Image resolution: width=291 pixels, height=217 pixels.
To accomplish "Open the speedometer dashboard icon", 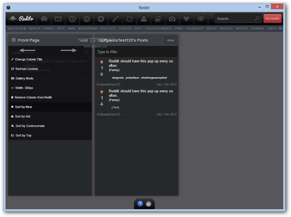I will click(44, 18).
